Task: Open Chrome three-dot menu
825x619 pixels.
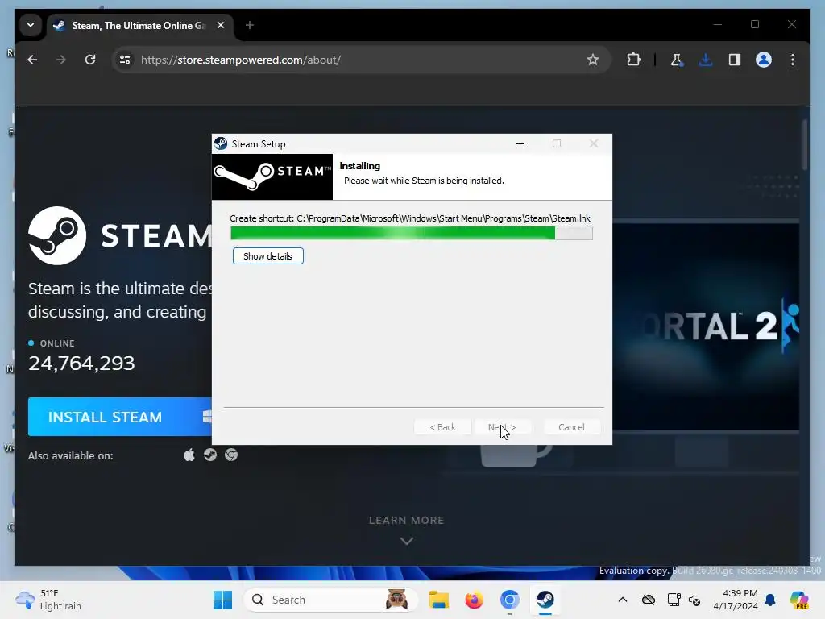Action: (793, 60)
